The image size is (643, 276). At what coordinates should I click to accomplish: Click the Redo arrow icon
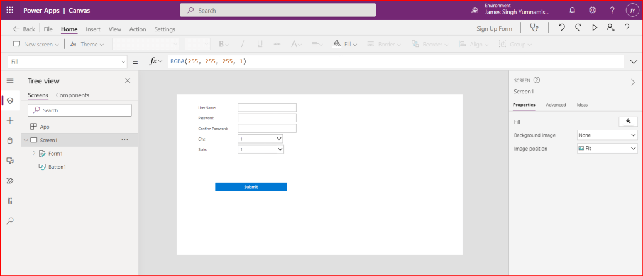tap(578, 28)
